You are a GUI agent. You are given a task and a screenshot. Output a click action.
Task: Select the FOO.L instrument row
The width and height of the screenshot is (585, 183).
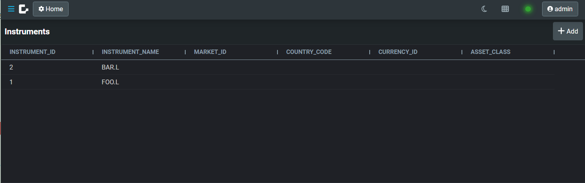(x=278, y=82)
